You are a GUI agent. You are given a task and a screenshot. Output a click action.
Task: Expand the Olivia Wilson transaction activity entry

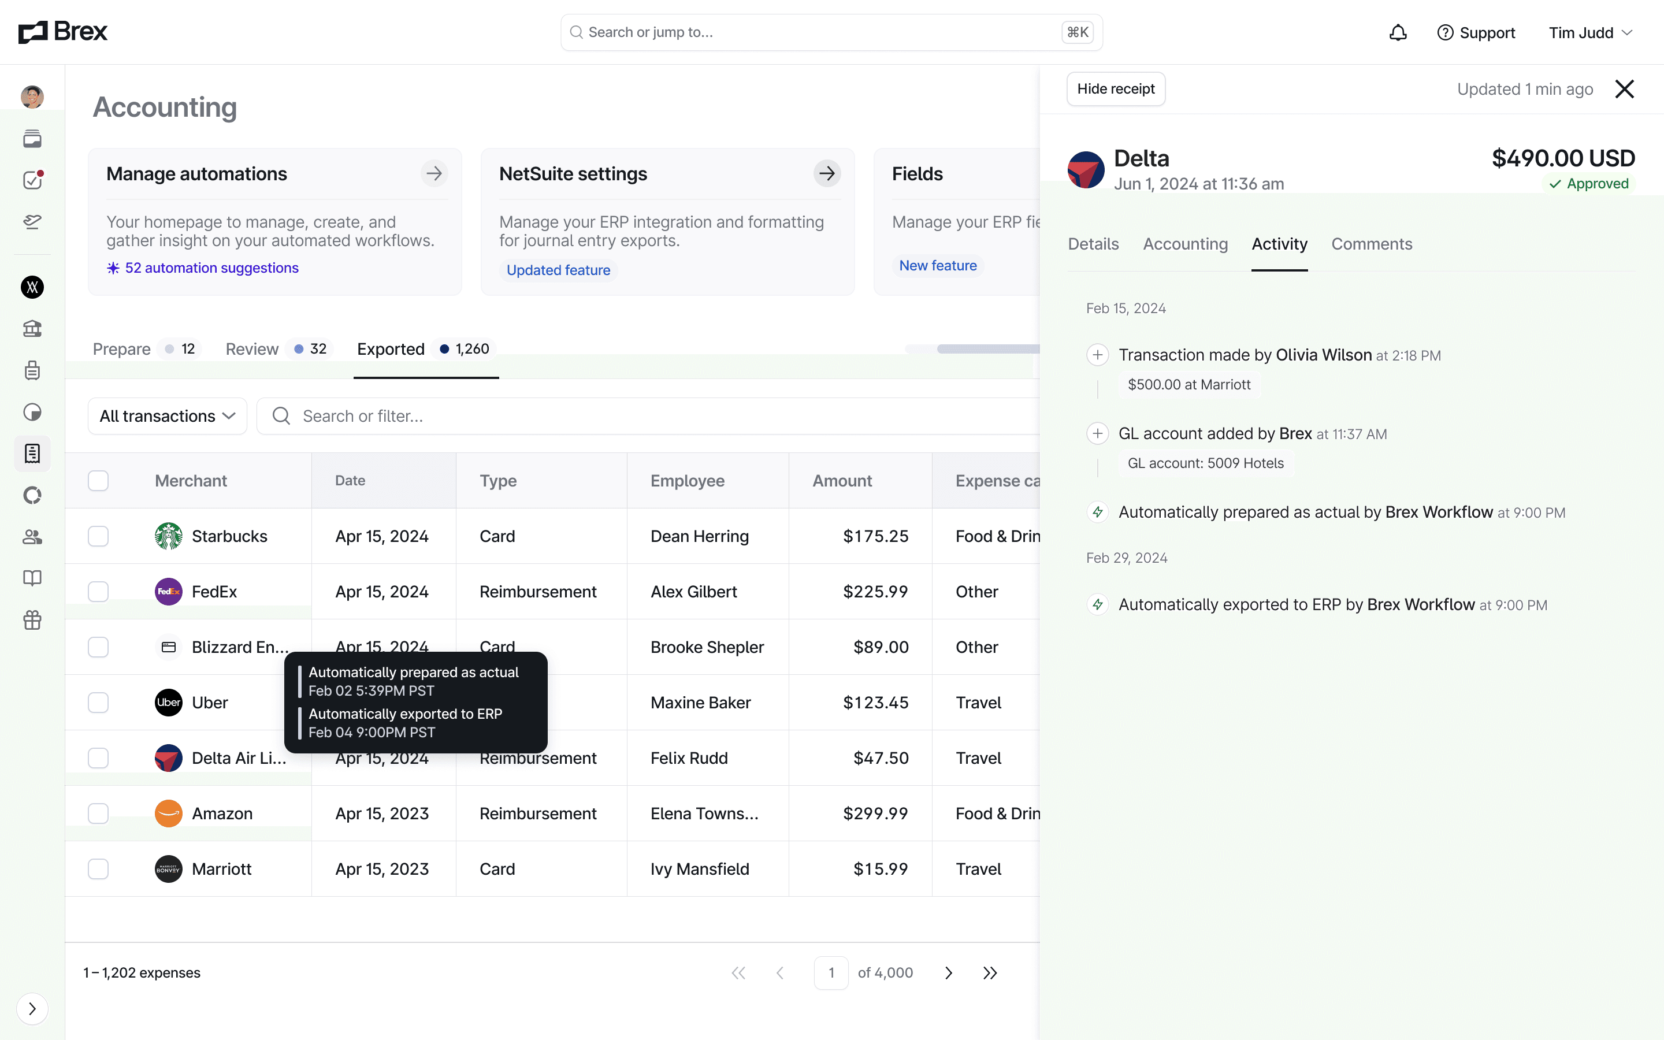click(1097, 355)
